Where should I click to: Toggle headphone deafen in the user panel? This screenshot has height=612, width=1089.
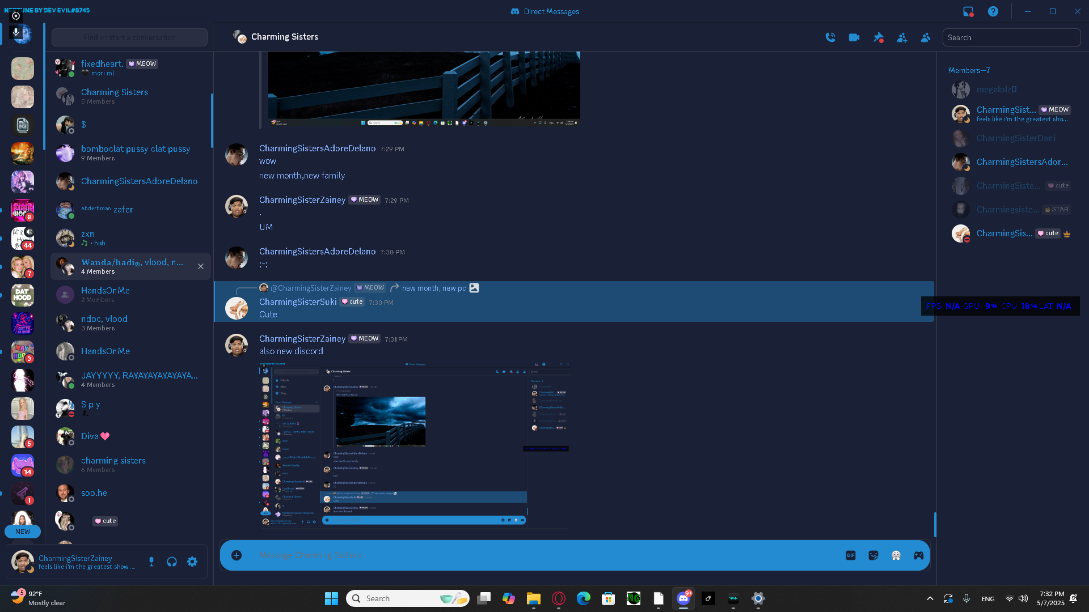point(172,562)
